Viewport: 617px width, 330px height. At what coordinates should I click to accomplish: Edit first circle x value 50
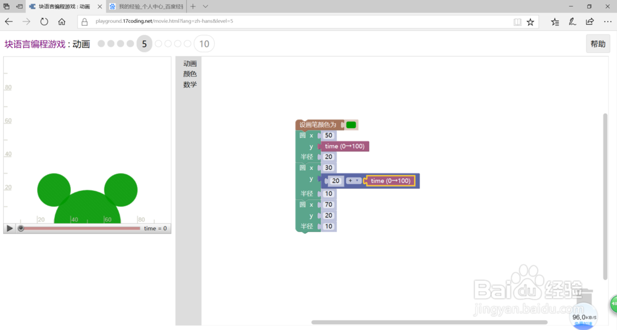click(329, 135)
